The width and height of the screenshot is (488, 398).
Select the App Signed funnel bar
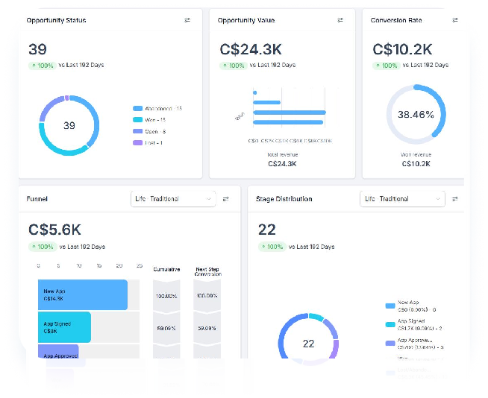click(64, 327)
